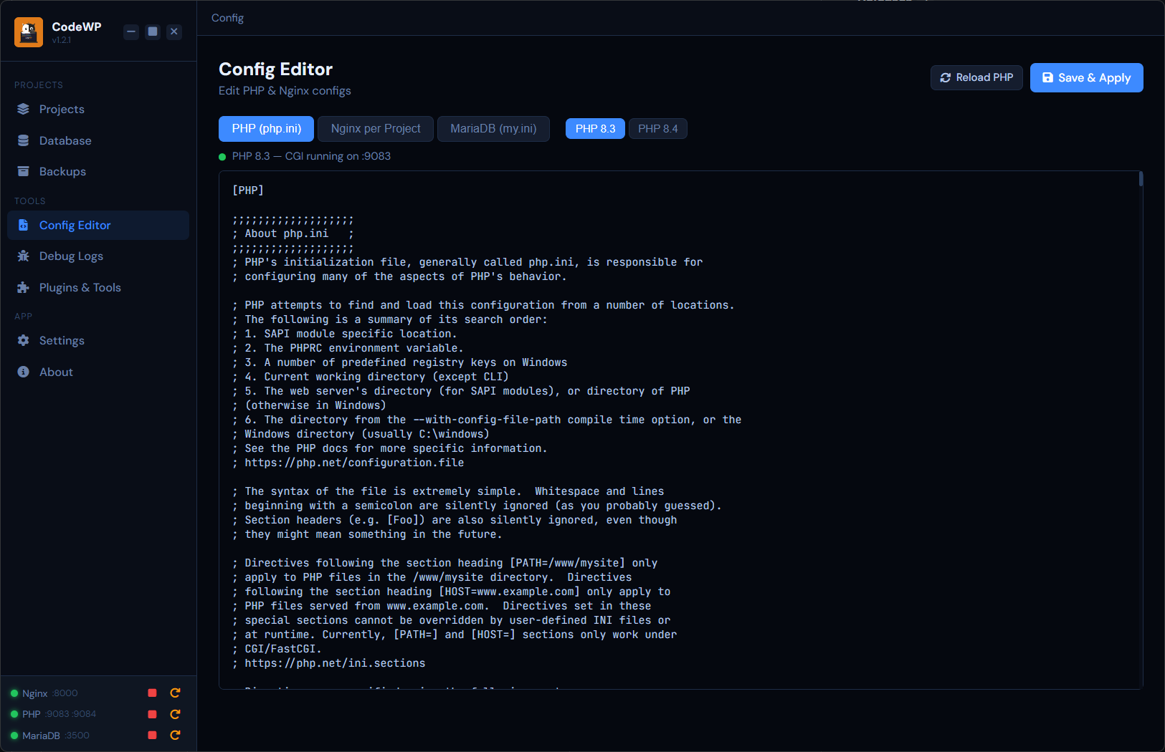
Task: Select PHP 8.3 version toggle
Action: [x=595, y=129]
